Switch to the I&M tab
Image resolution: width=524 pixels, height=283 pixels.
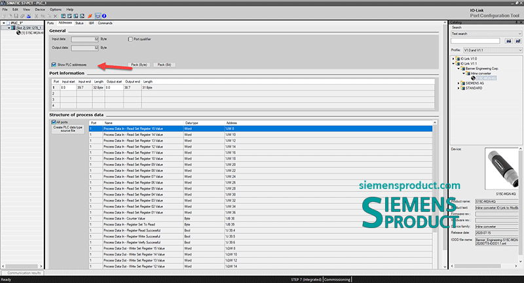pyautogui.click(x=91, y=24)
